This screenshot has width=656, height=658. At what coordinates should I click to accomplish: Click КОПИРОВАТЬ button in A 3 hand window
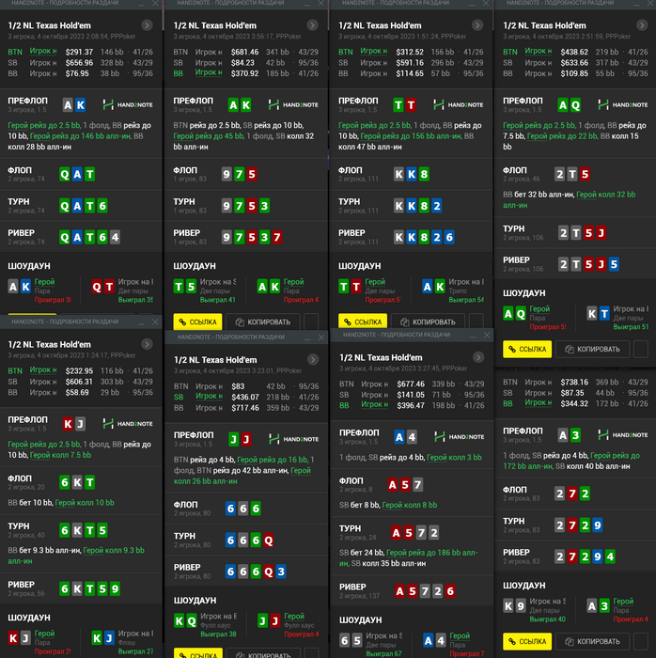click(x=593, y=641)
